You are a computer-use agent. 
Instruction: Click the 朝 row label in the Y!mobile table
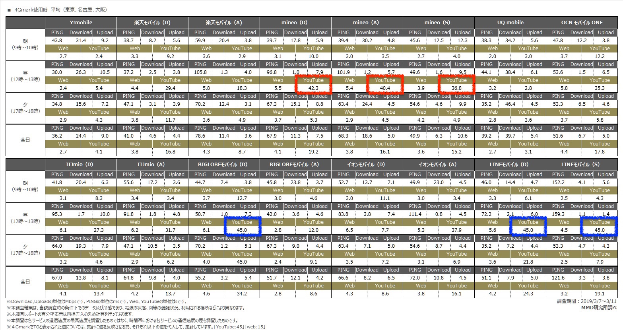pyautogui.click(x=25, y=45)
